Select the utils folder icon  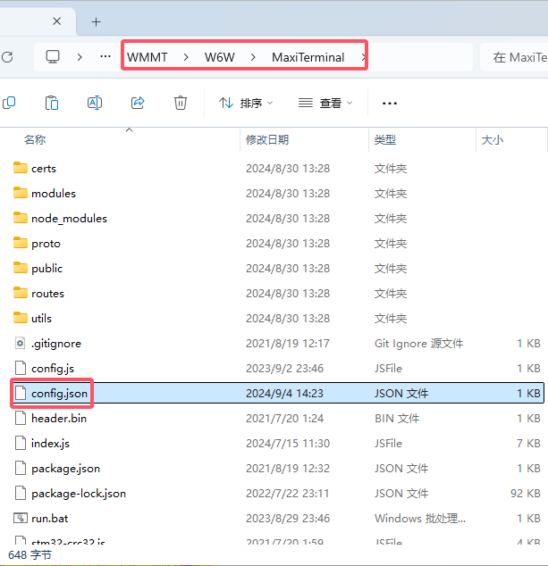coord(21,318)
